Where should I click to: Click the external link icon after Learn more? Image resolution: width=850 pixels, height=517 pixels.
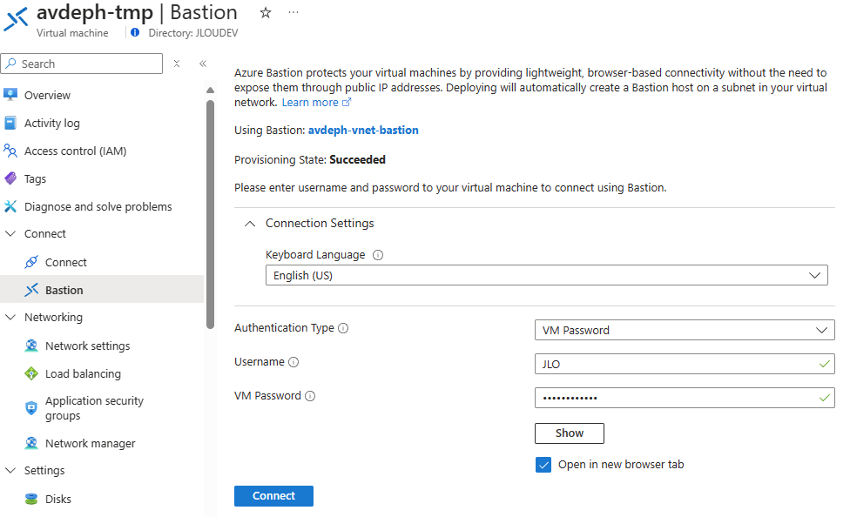click(x=347, y=103)
